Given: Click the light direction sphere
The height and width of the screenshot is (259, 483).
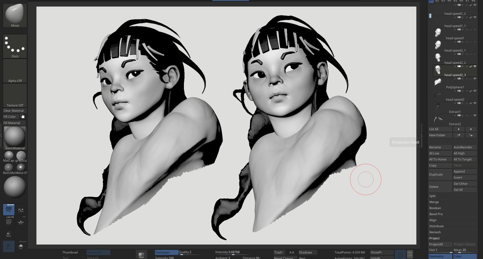Looking at the screenshot, I should (15, 187).
